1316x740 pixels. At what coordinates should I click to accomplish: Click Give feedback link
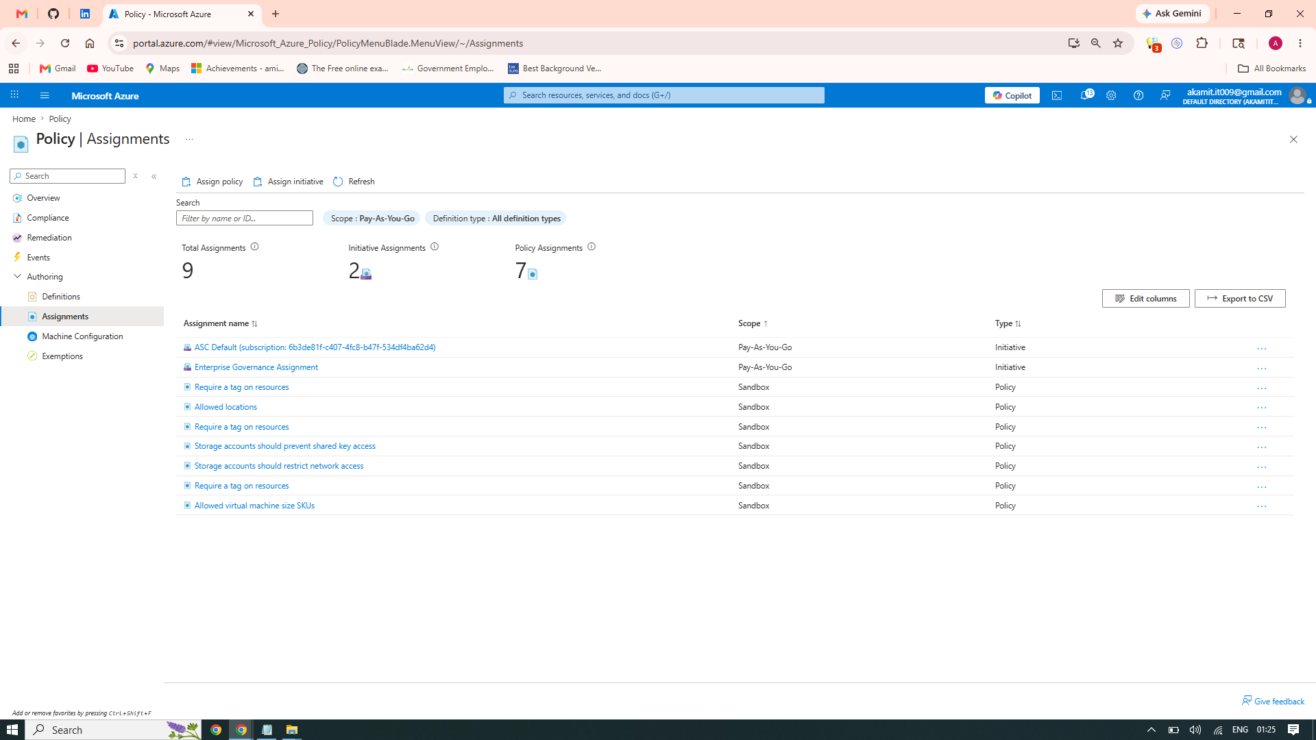click(x=1273, y=702)
